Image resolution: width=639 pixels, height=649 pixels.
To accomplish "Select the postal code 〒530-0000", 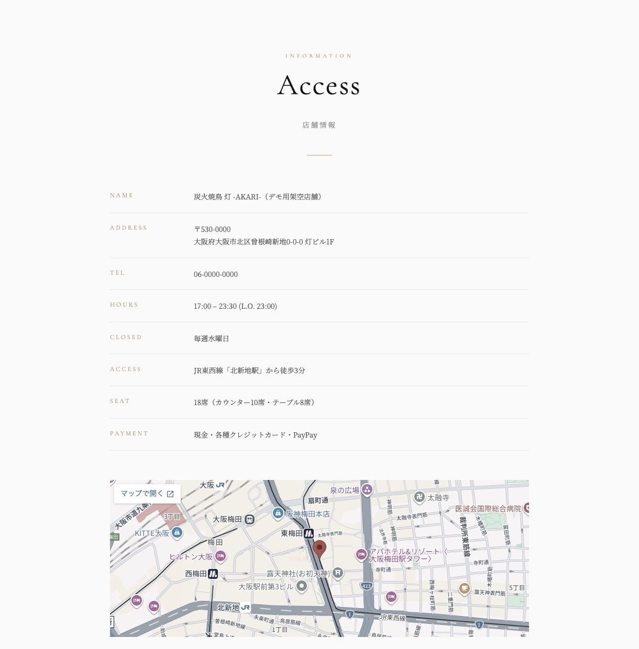I will click(x=212, y=229).
